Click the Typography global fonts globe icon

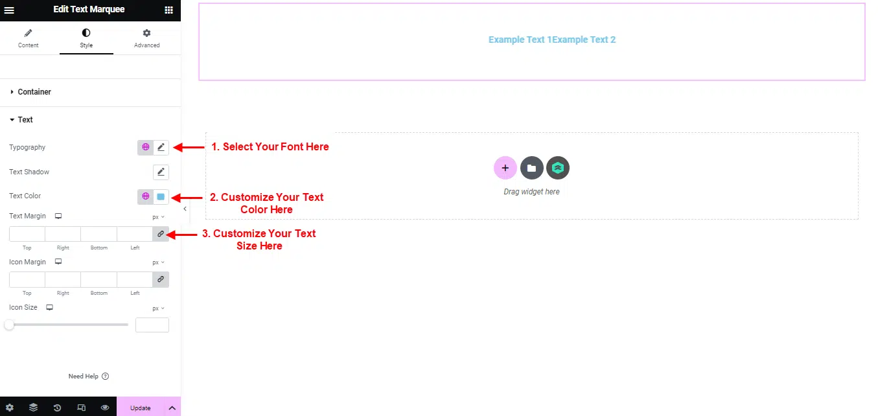145,147
